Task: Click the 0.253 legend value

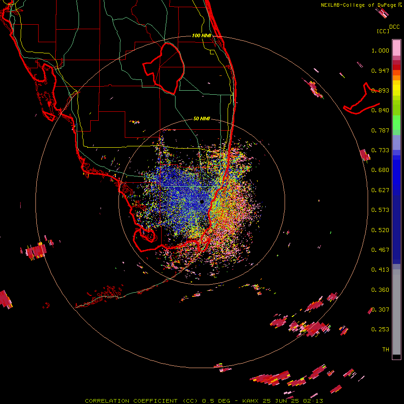Action: (x=380, y=329)
